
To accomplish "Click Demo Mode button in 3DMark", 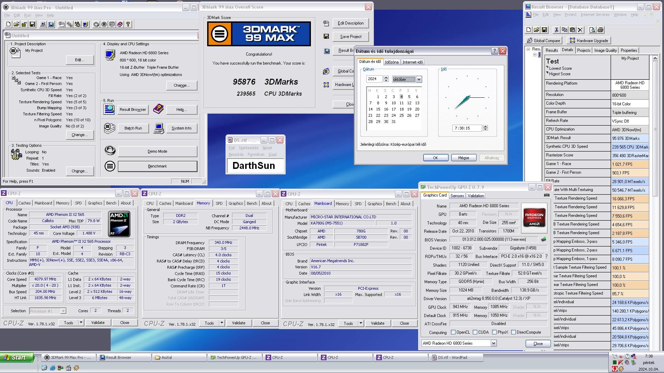I will (x=157, y=151).
